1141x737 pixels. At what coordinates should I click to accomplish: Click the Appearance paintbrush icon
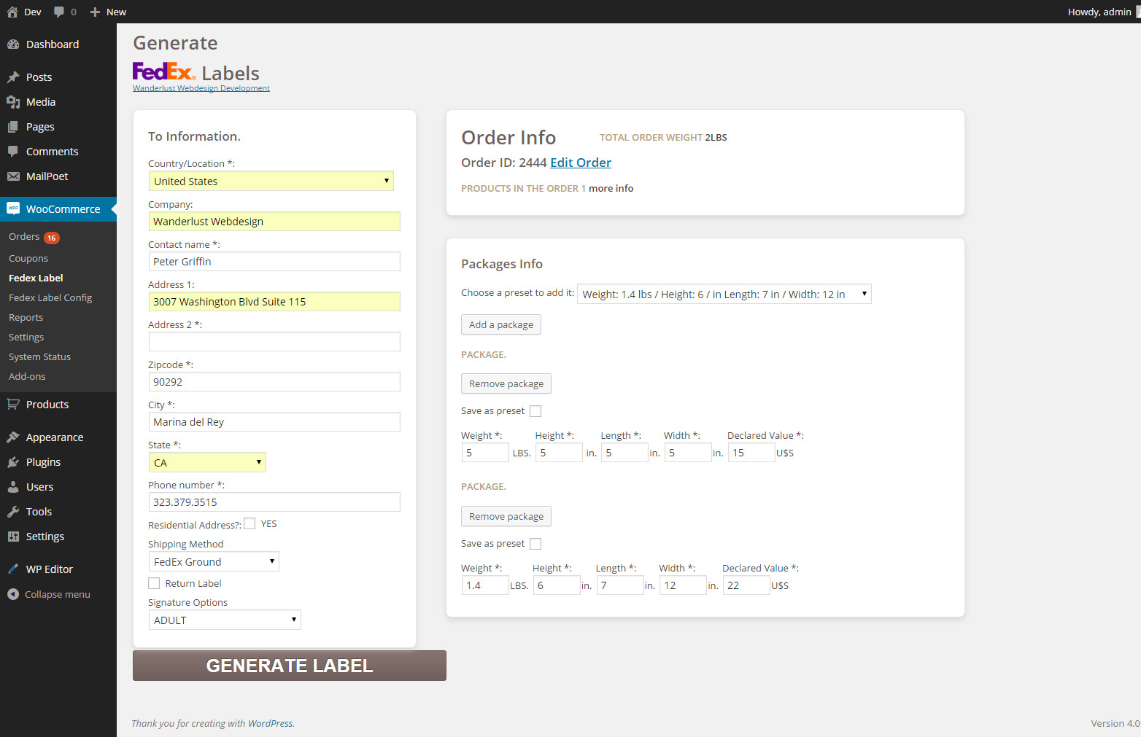(13, 437)
